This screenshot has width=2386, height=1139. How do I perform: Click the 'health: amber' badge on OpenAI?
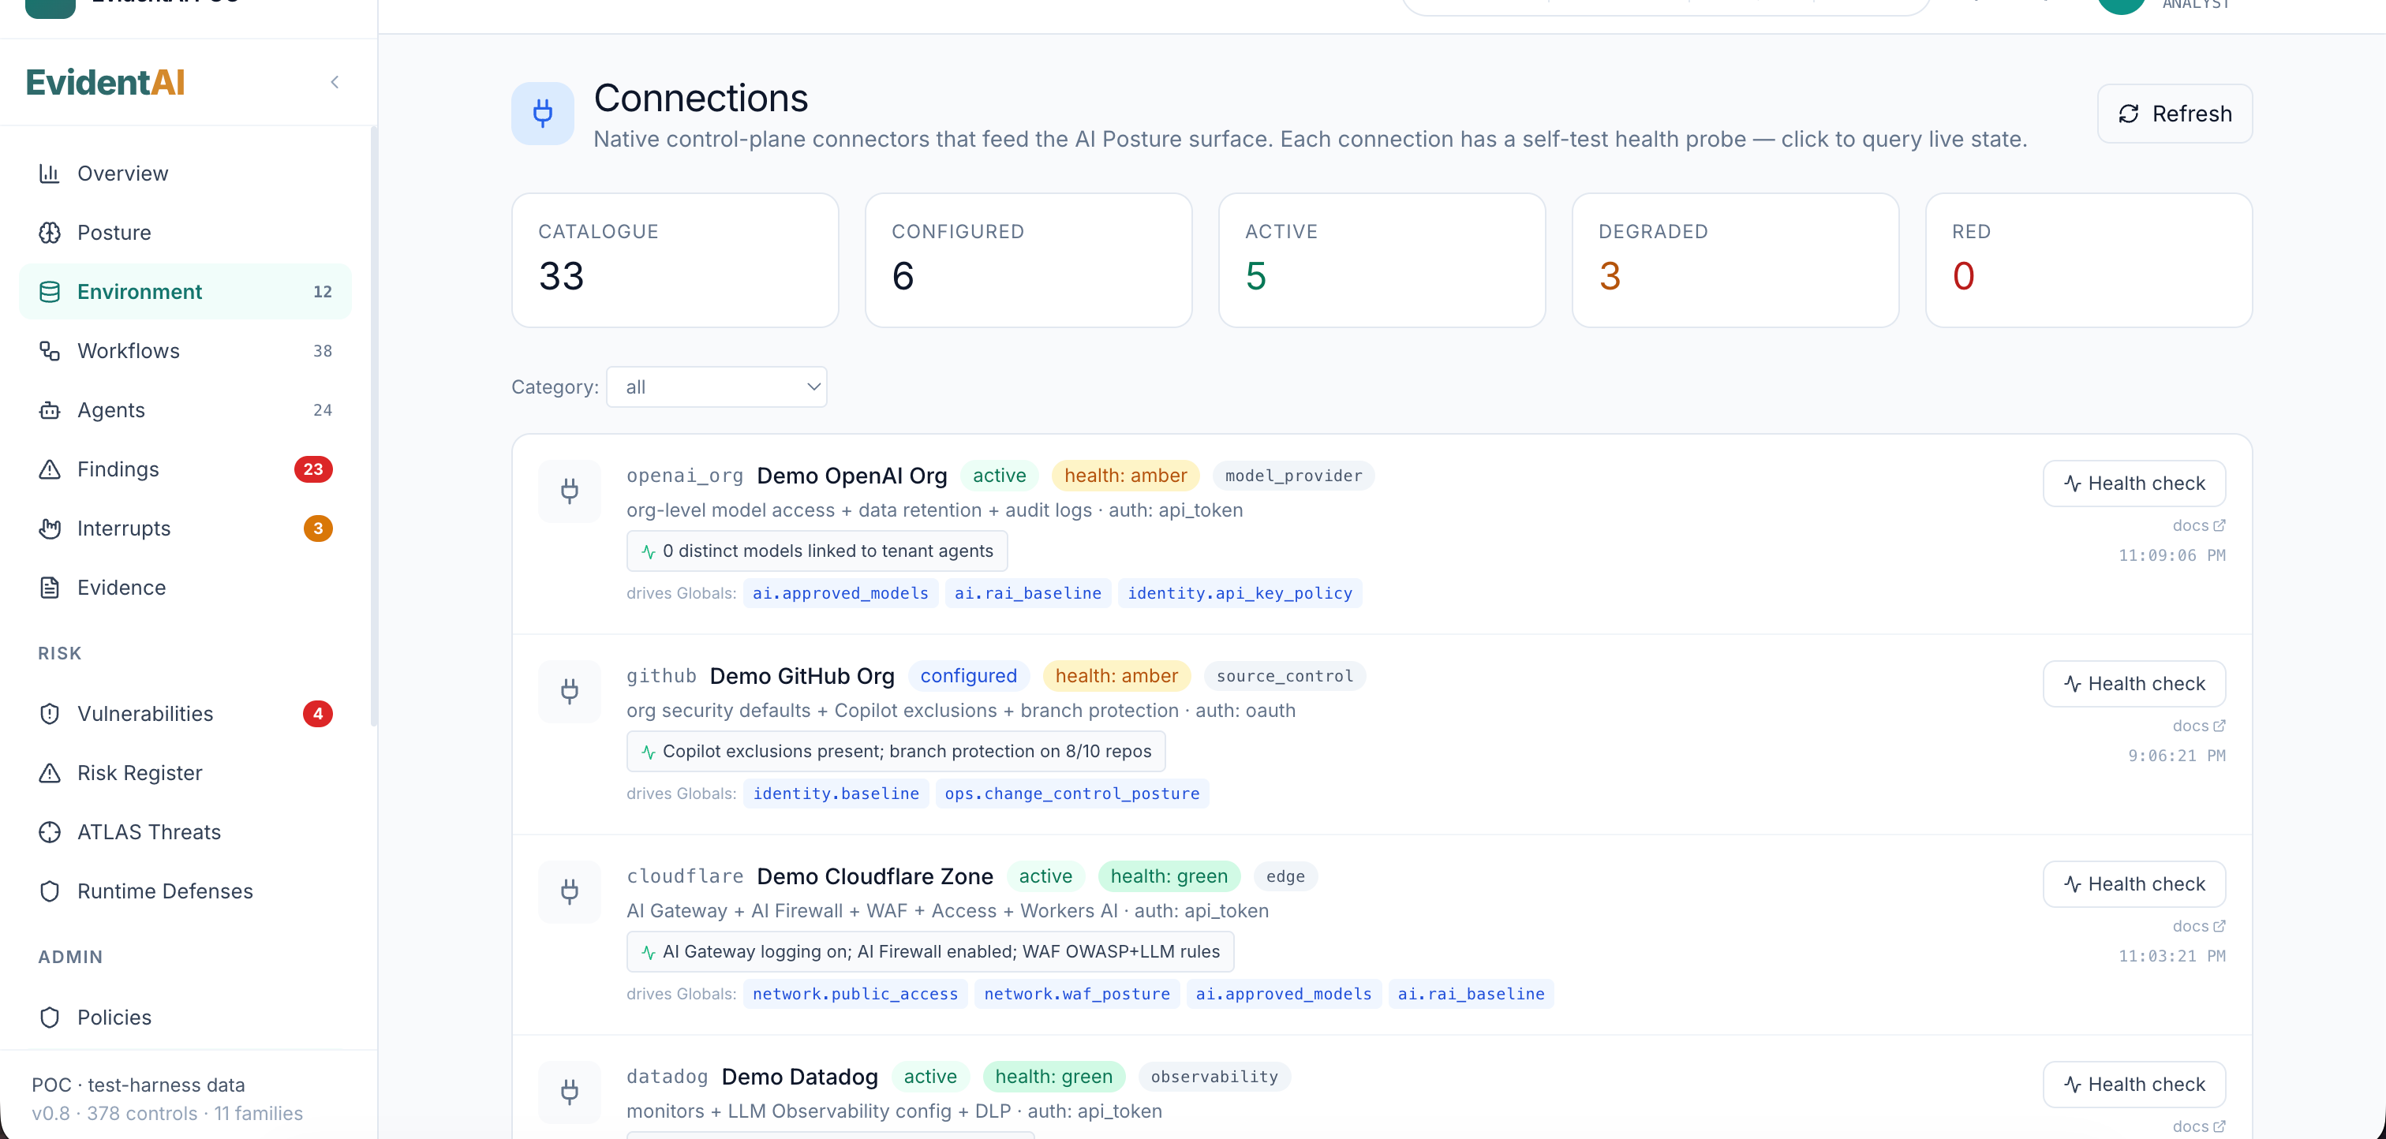click(x=1125, y=476)
